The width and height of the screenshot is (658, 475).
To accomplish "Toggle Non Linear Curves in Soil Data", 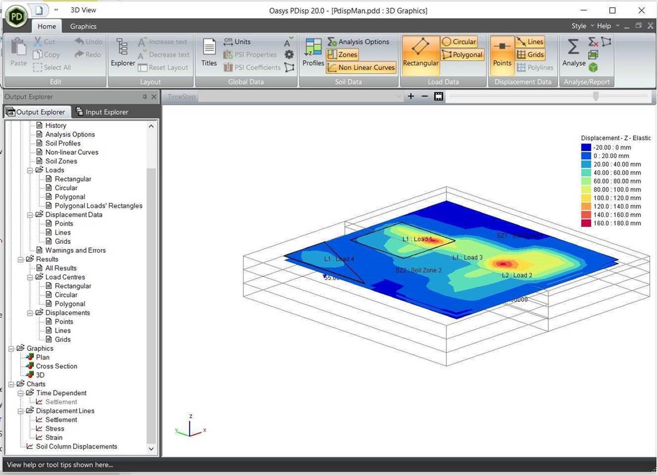I will tap(360, 67).
